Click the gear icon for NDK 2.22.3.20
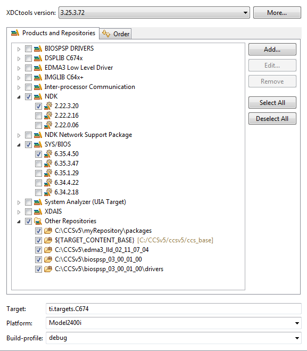Image resolution: width=307 pixels, height=351 pixels. click(x=48, y=106)
